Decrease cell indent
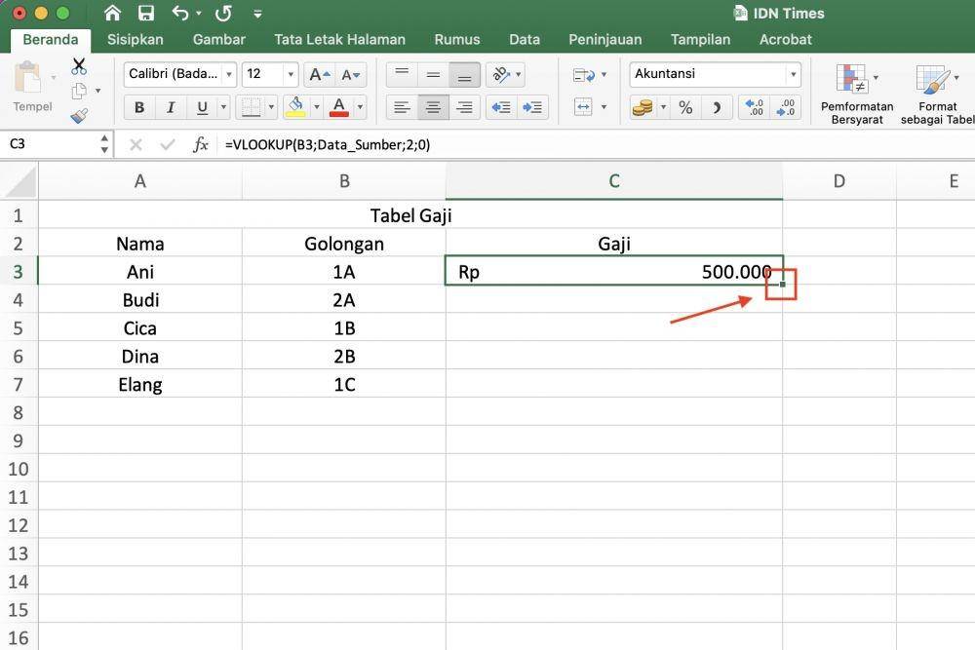Image resolution: width=975 pixels, height=650 pixels. tap(501, 107)
